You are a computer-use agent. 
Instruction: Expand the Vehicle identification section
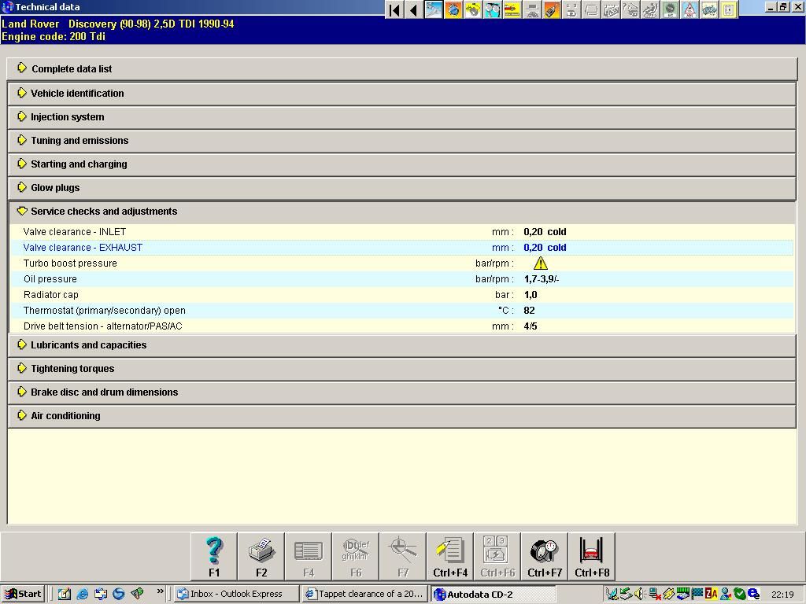[402, 94]
